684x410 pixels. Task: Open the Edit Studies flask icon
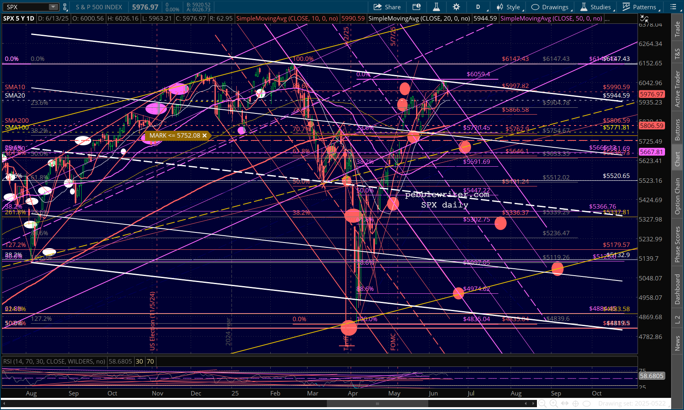[436, 7]
